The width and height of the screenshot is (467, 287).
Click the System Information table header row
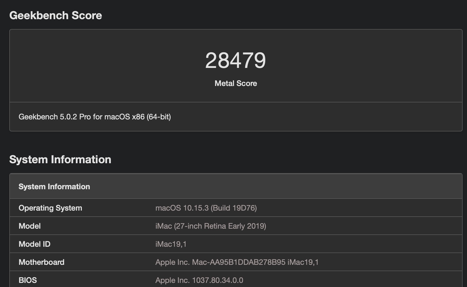(x=236, y=186)
